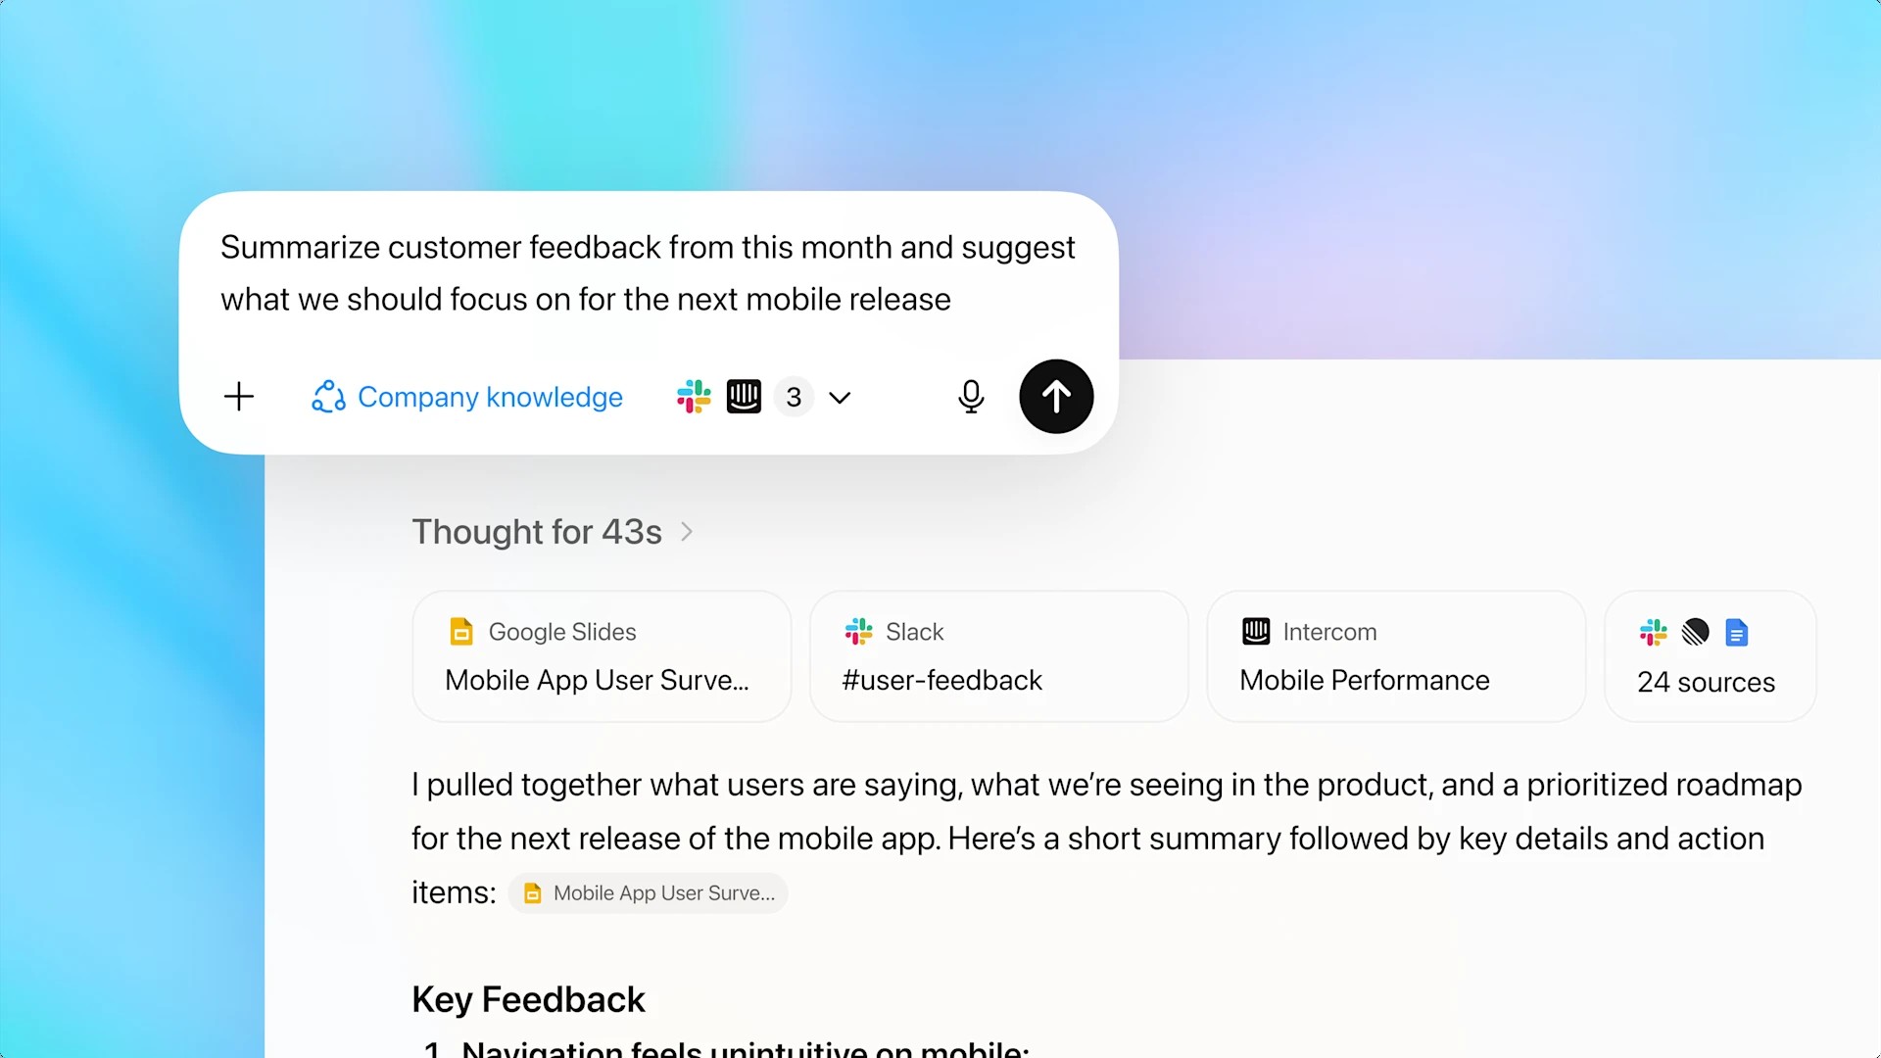Open the connected sources dropdown chevron

click(840, 398)
